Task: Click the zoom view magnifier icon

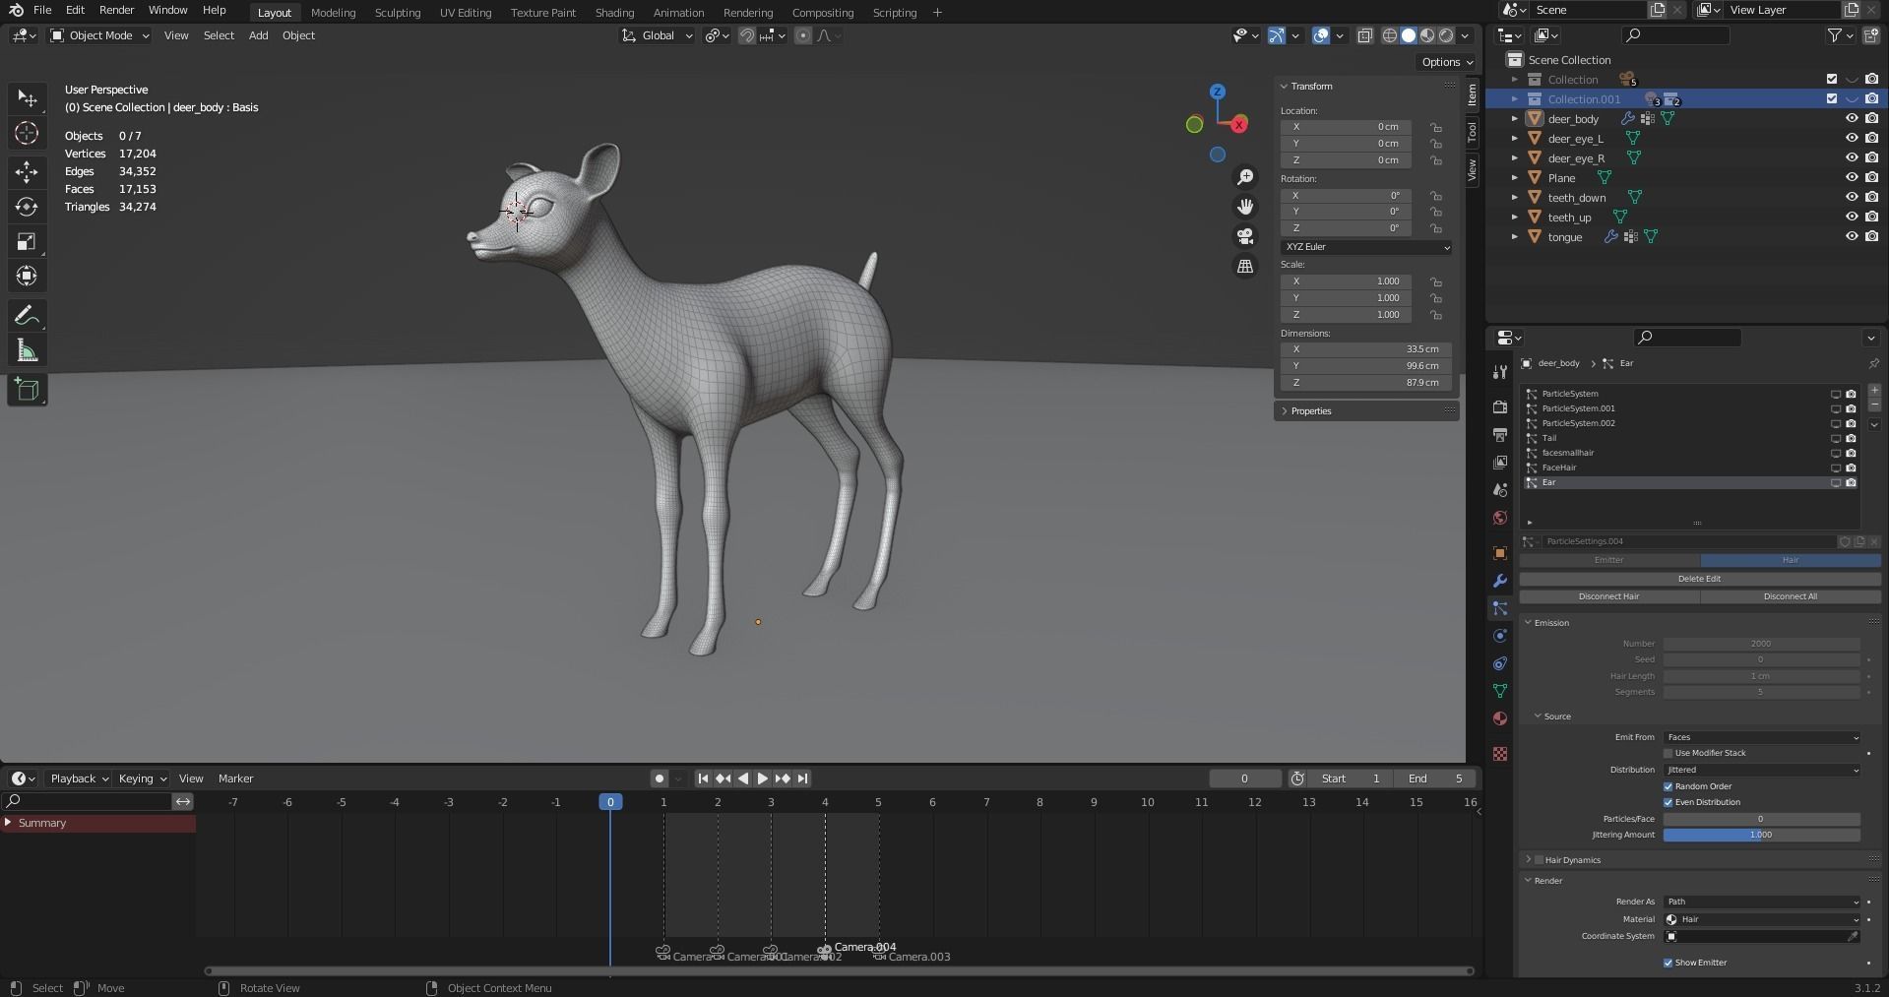Action: 1245,177
